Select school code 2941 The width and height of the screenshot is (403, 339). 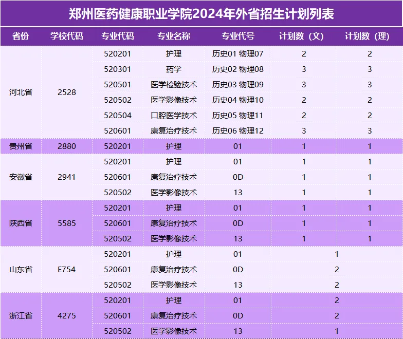67,177
